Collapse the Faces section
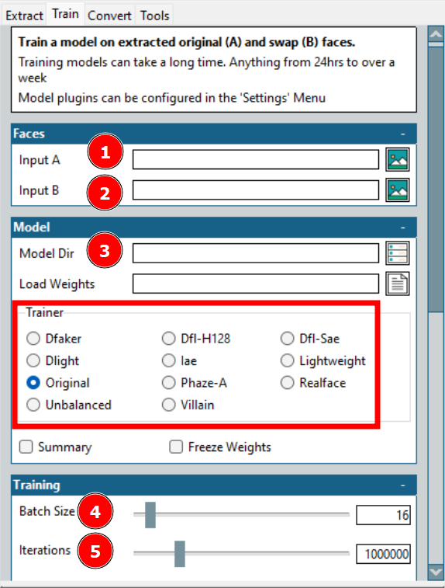This screenshot has width=445, height=588. pyautogui.click(x=403, y=134)
